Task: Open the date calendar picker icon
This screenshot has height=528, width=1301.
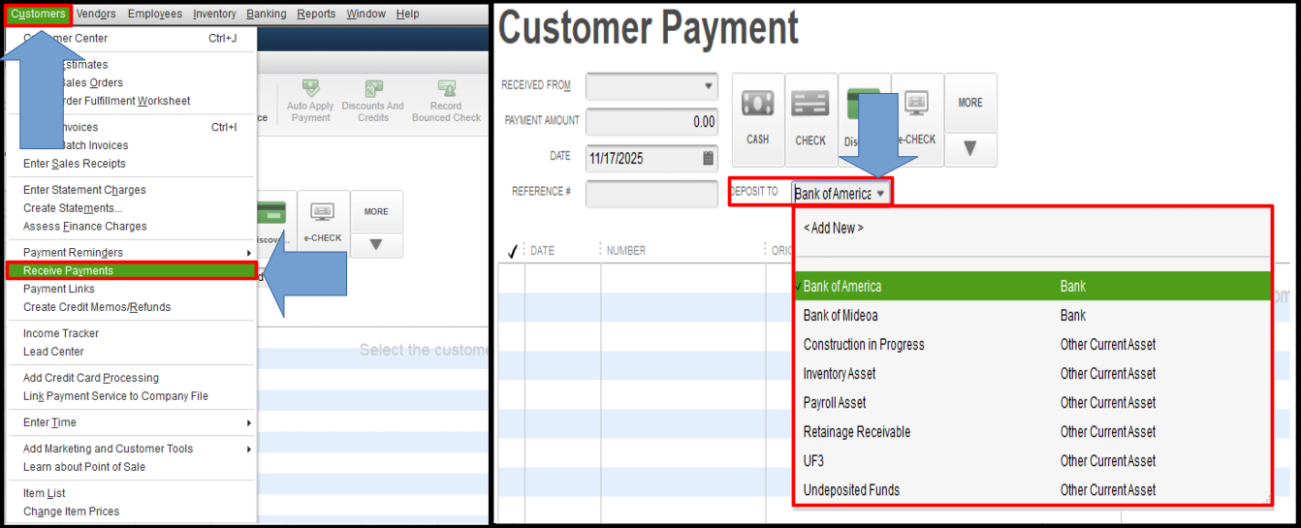Action: coord(708,158)
